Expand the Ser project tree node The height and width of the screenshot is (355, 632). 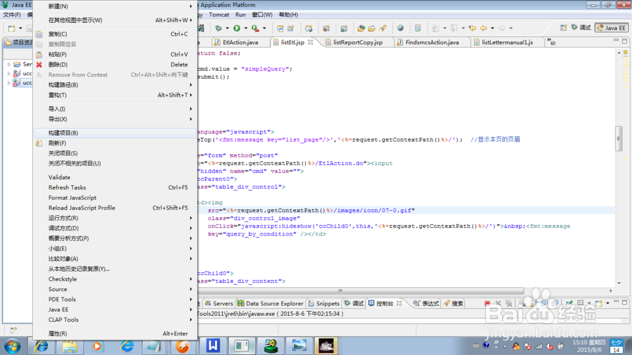[x=9, y=64]
